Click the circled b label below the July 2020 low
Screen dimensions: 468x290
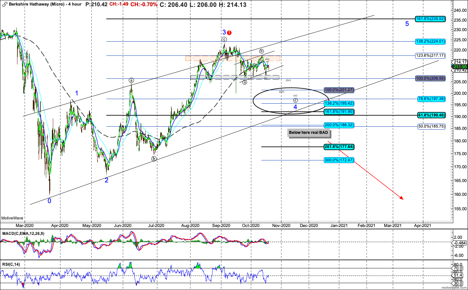[154, 159]
